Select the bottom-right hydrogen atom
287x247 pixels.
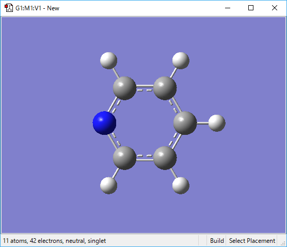tap(181, 186)
